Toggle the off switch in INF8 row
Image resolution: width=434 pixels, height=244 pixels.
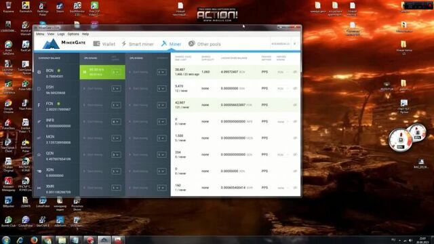coord(295,121)
